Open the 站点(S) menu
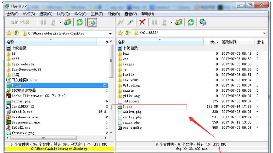The width and height of the screenshot is (273, 153). click(x=29, y=14)
